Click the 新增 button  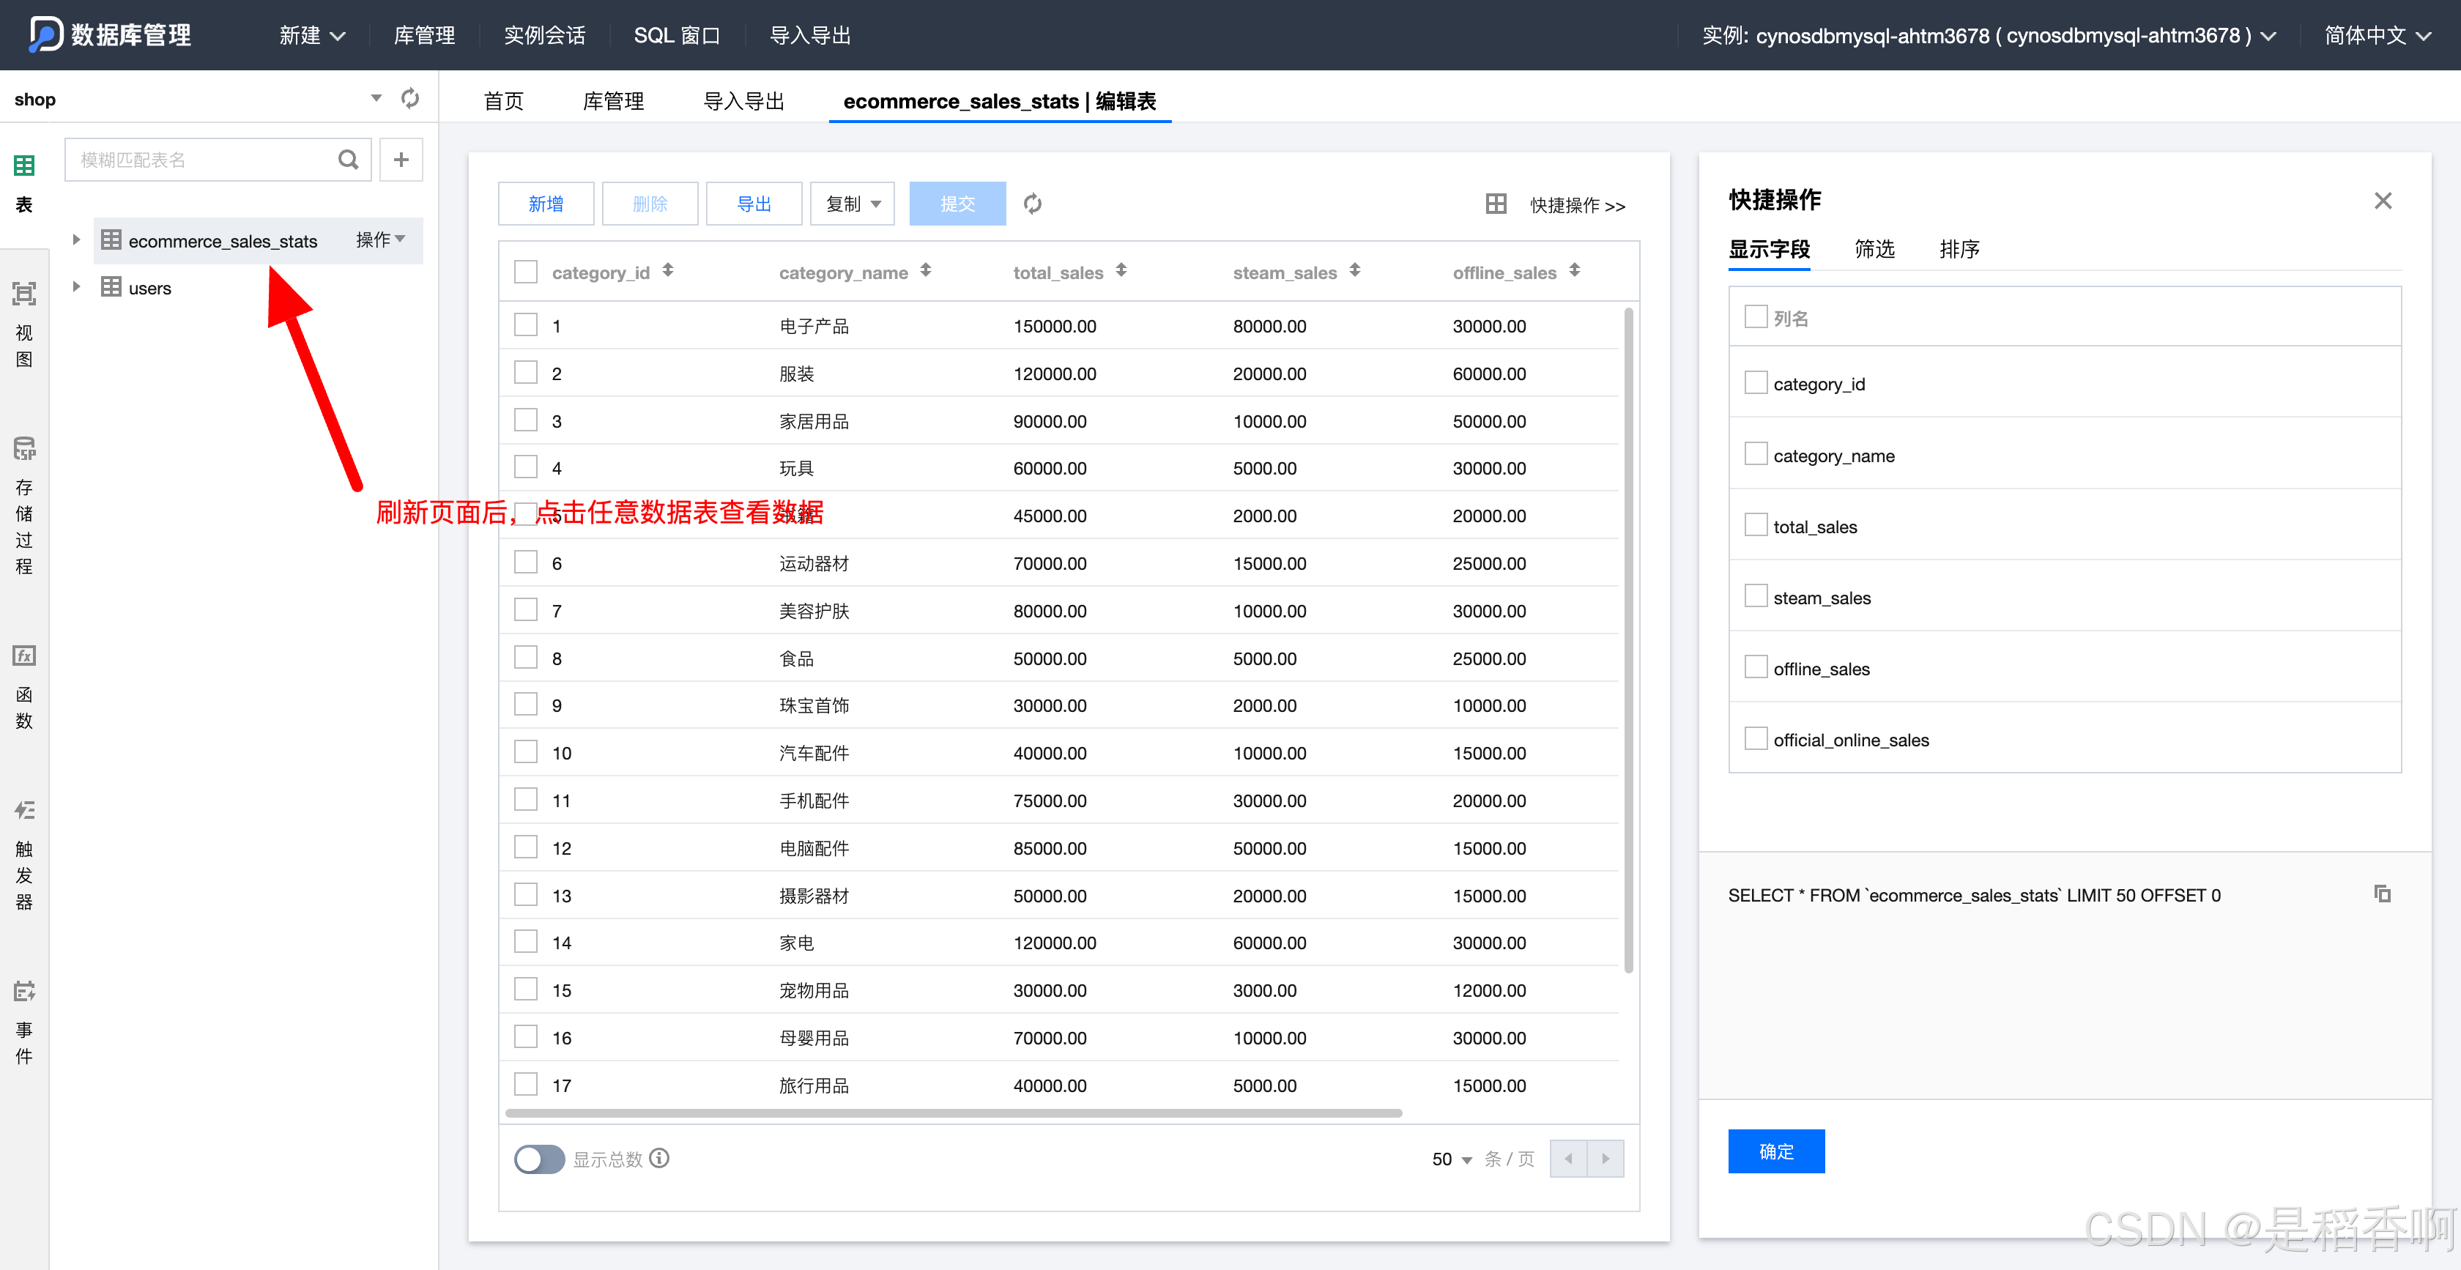546,204
